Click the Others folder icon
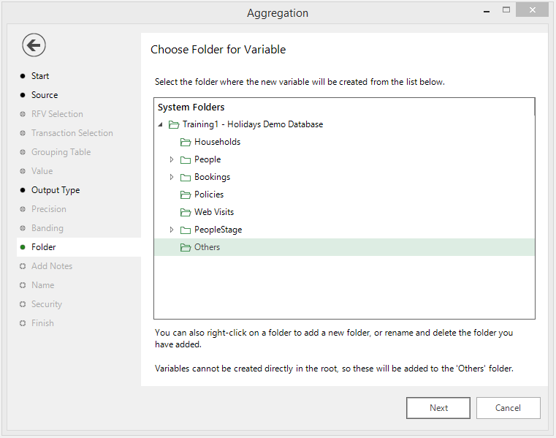This screenshot has width=556, height=438. (x=186, y=247)
